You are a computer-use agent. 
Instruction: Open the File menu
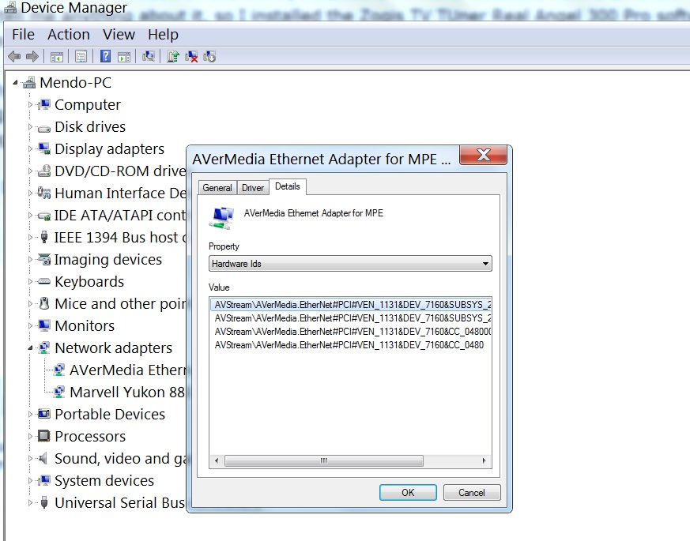tap(24, 34)
